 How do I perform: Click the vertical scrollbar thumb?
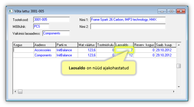click(179, 66)
